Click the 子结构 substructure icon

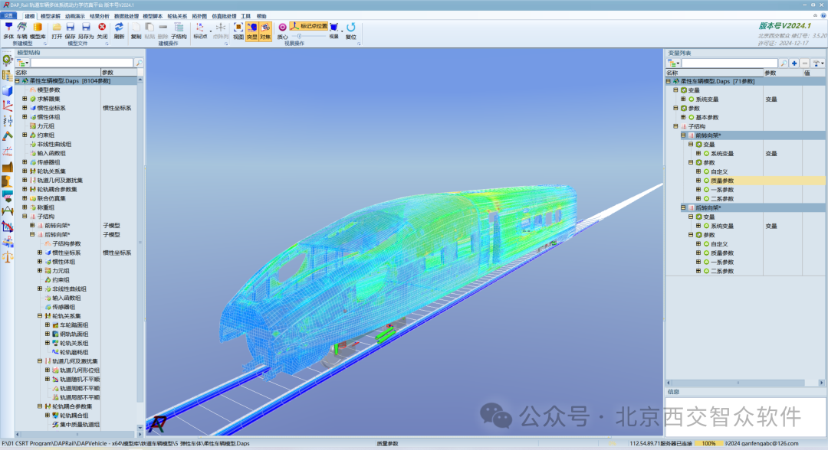click(179, 31)
